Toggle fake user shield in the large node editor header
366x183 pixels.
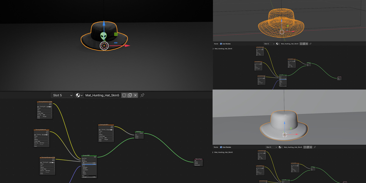124,95
